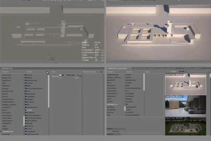Open the second tab next to Render Gallery
211x141 pixels.
(x=141, y=68)
